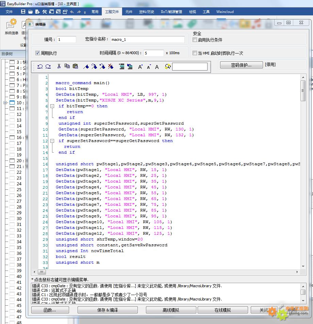The height and width of the screenshot is (324, 313).
Task: Switch to IIoT/能源管理 ribbon tab
Action: [171, 12]
